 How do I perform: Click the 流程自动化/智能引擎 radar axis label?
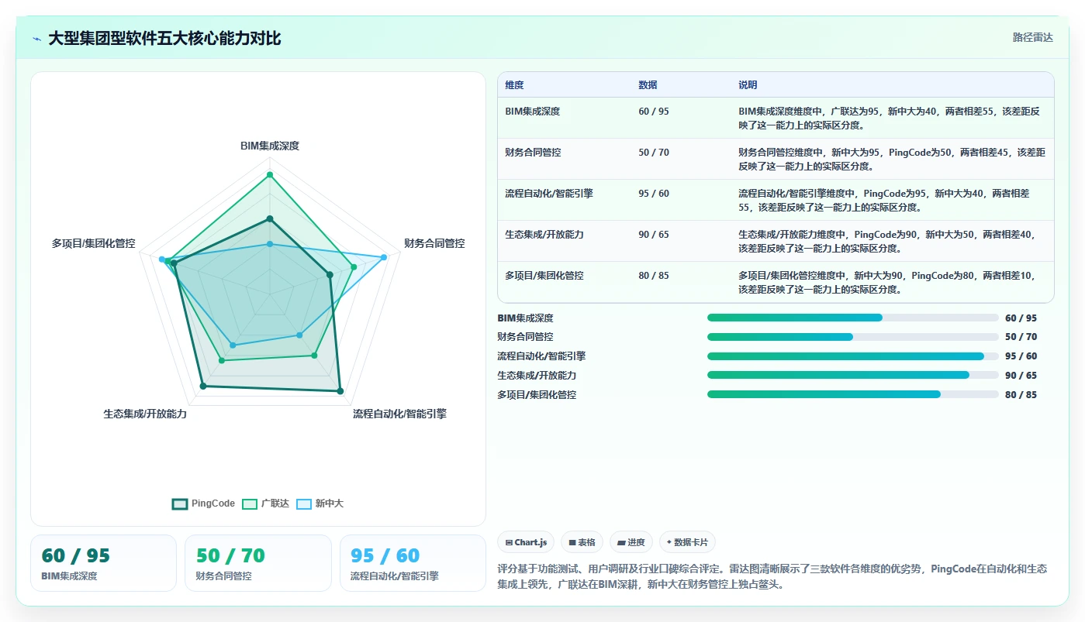pyautogui.click(x=399, y=414)
